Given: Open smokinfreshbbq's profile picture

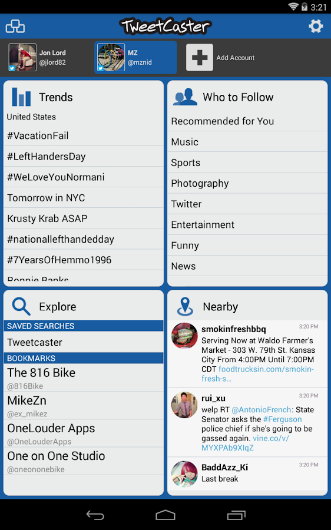Looking at the screenshot, I should (x=184, y=336).
